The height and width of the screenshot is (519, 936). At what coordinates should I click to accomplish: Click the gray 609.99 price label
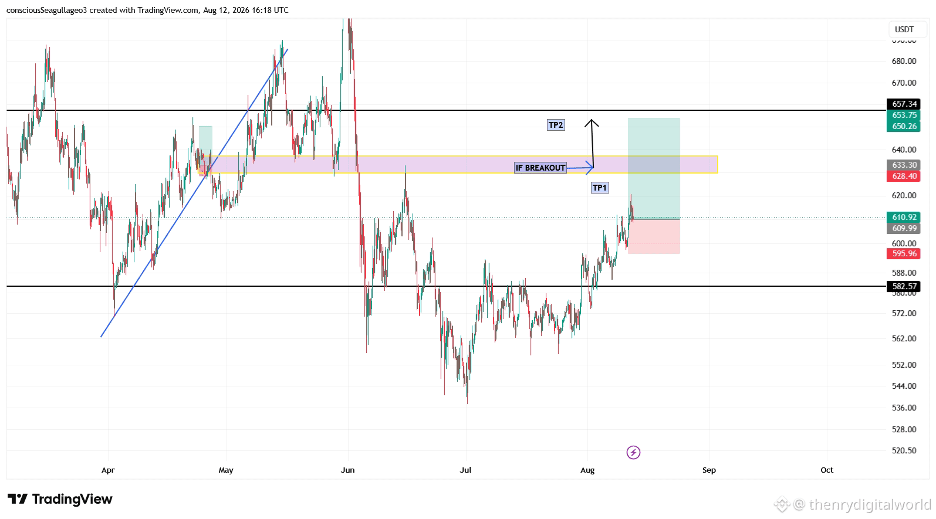point(904,228)
